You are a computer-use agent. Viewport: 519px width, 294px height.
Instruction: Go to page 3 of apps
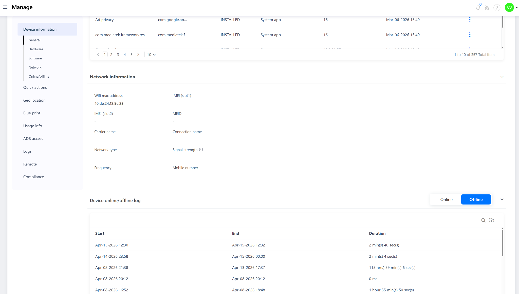pos(118,55)
